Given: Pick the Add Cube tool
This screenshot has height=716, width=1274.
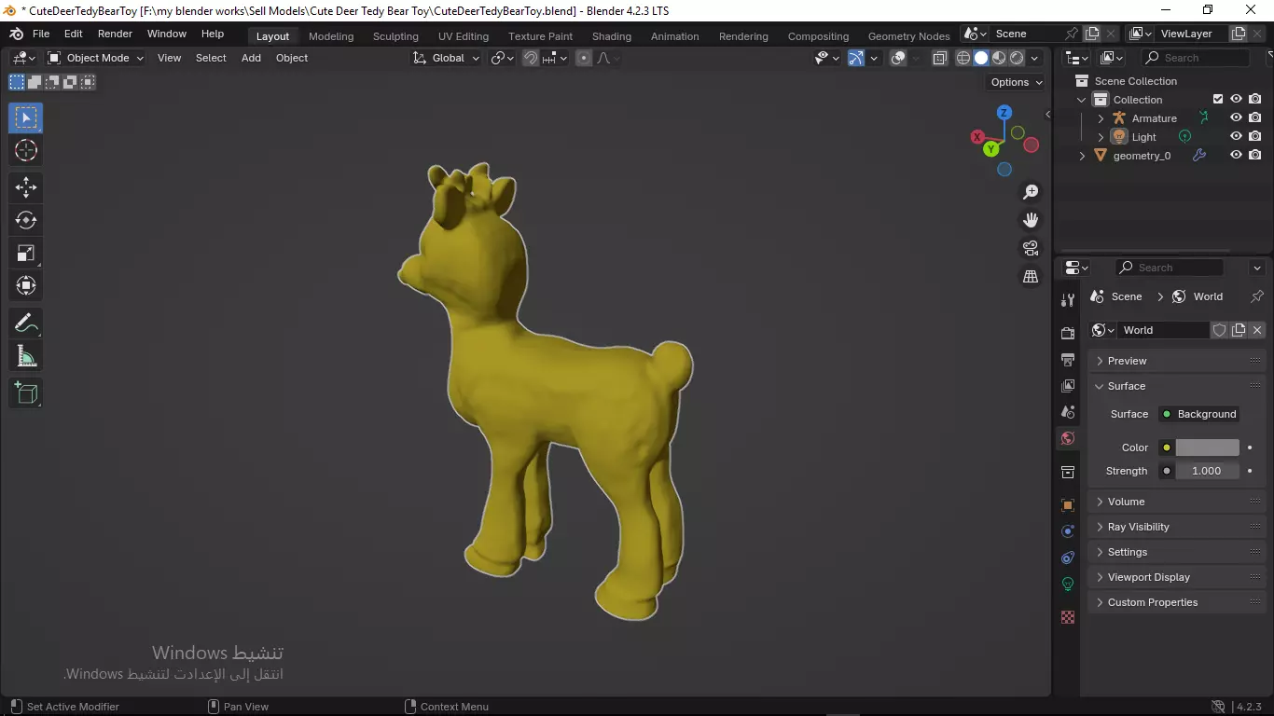Looking at the screenshot, I should point(26,393).
